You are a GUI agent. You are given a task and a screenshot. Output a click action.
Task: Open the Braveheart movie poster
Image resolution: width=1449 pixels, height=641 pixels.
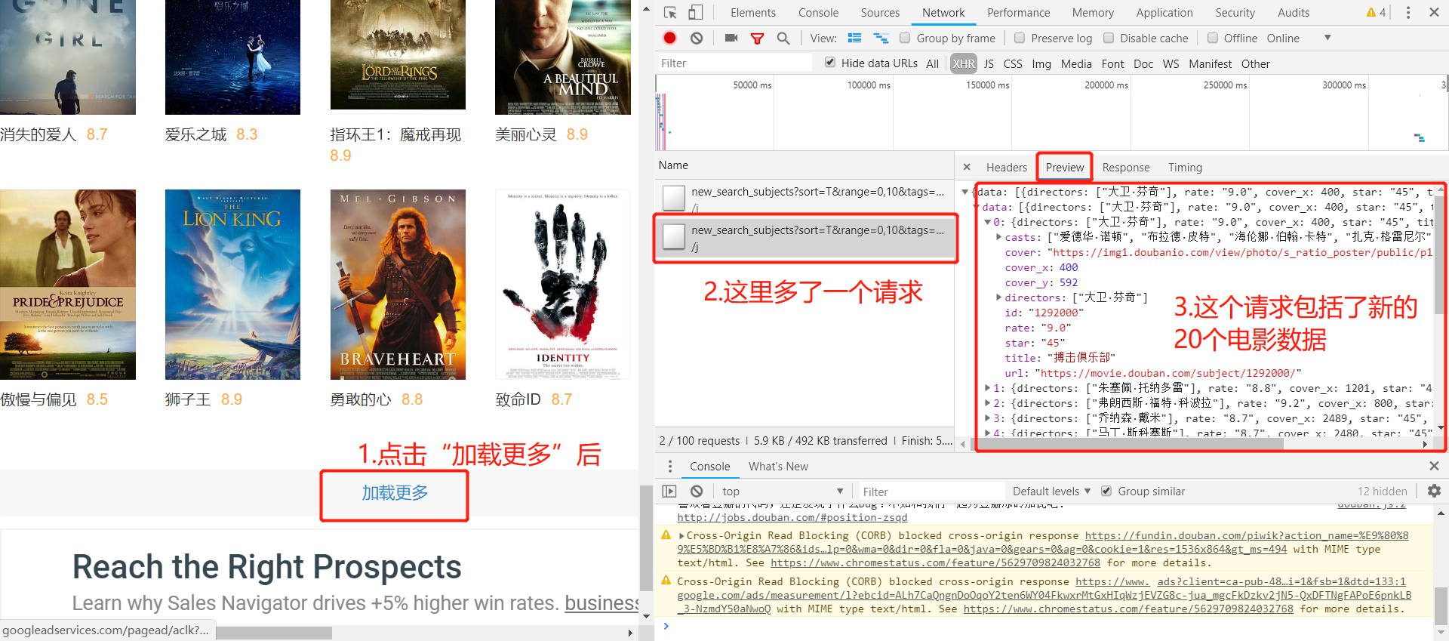pyautogui.click(x=398, y=285)
